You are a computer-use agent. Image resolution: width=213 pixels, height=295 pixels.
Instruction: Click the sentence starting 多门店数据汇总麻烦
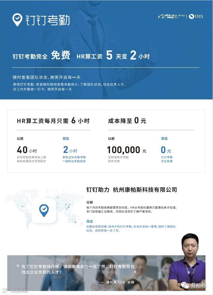pos(120,212)
